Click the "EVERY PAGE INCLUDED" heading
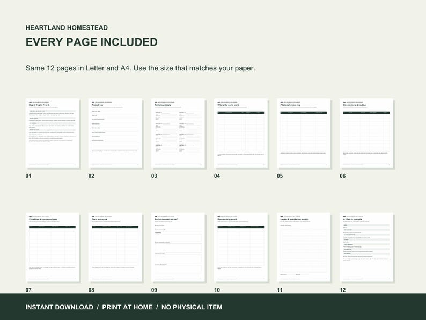Image resolution: width=426 pixels, height=320 pixels. [92, 42]
